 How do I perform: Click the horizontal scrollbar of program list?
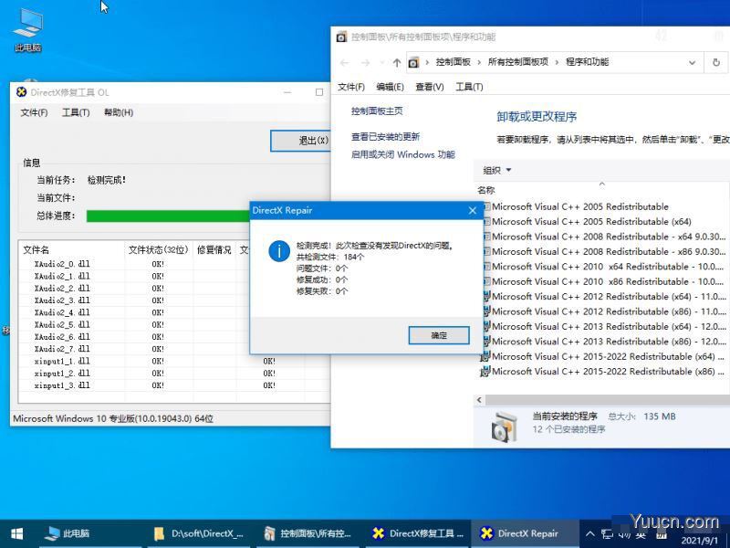[x=608, y=400]
